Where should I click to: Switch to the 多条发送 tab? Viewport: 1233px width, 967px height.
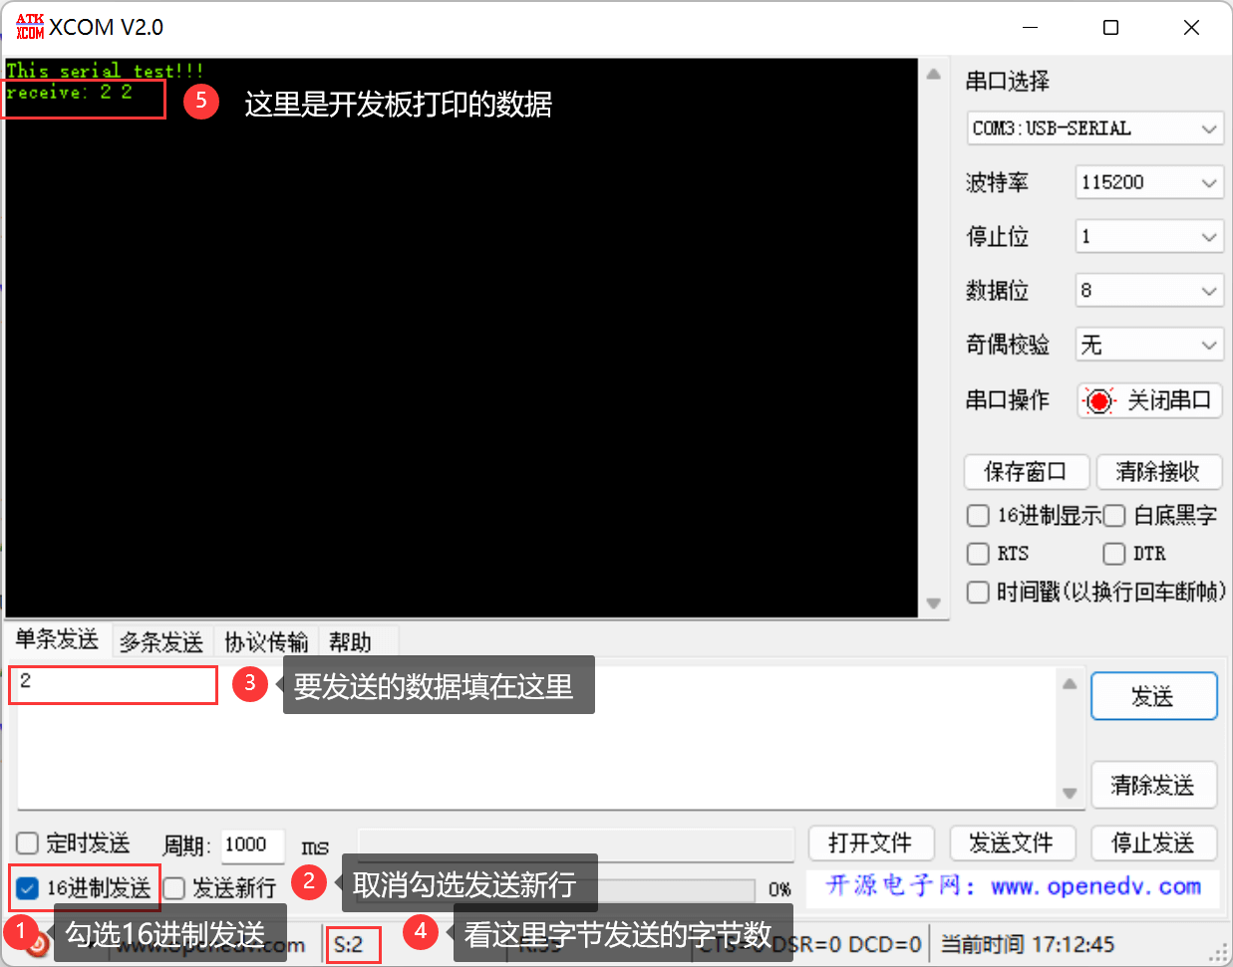[x=160, y=641]
